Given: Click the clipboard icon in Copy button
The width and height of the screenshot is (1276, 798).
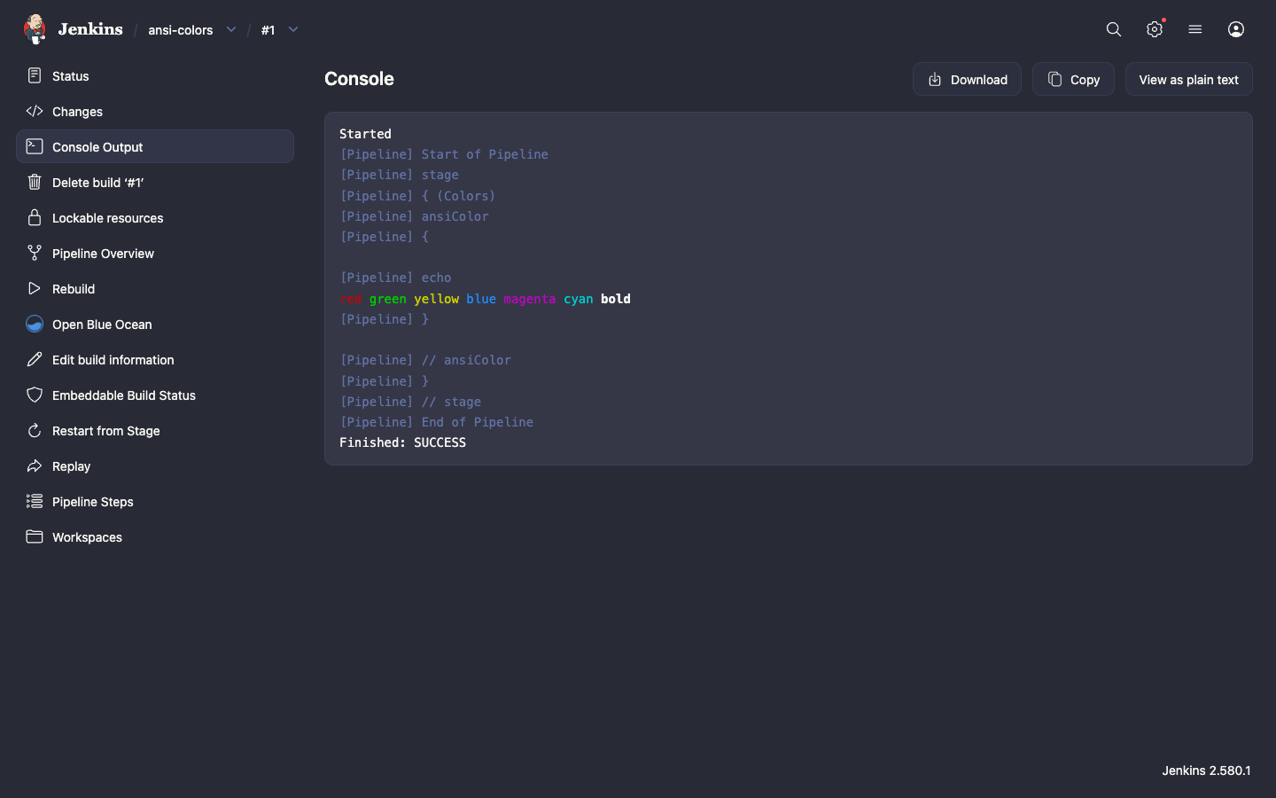Looking at the screenshot, I should 1054,79.
